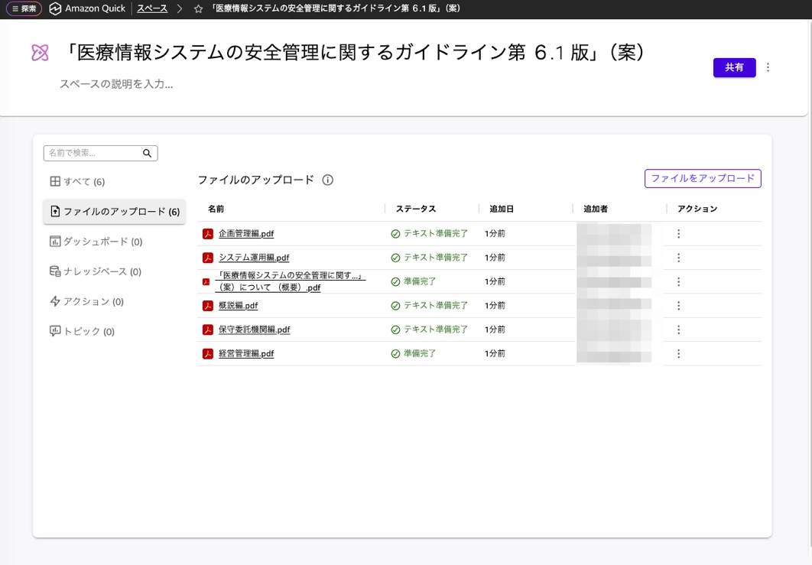Open the actions menu for 経営管理編.pdf

click(x=678, y=353)
